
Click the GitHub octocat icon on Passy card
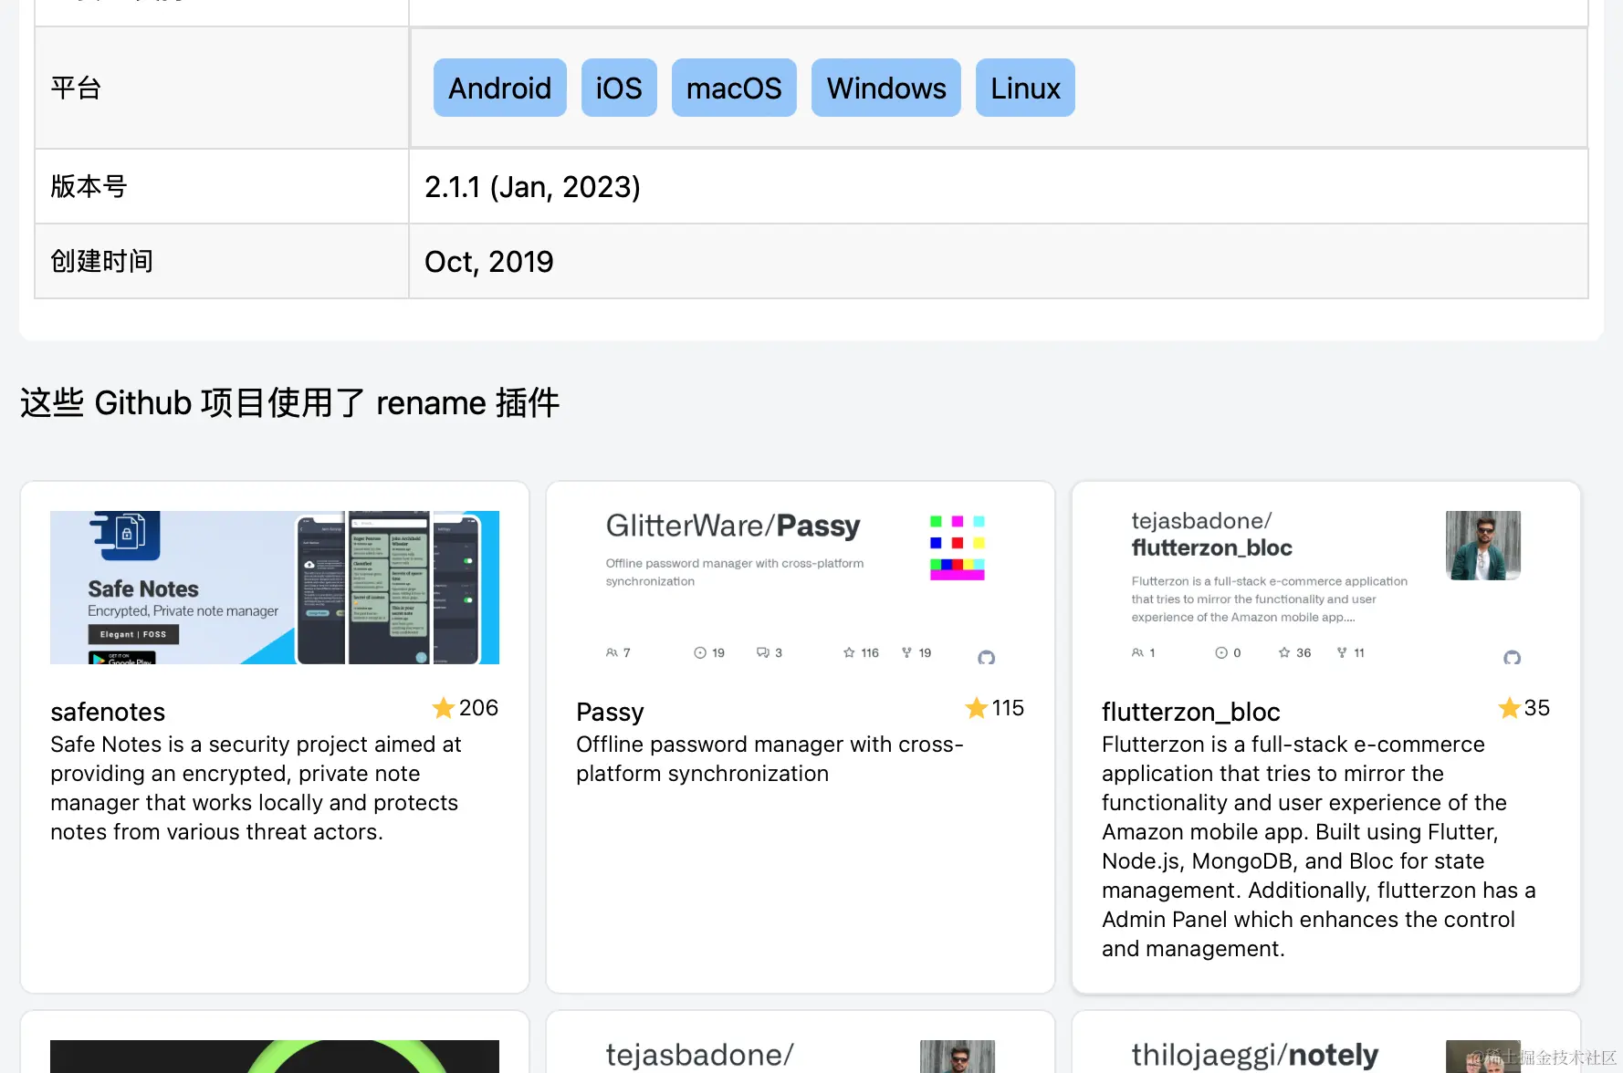[x=987, y=656]
